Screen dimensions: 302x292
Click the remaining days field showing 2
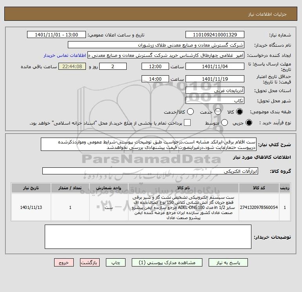113,66
